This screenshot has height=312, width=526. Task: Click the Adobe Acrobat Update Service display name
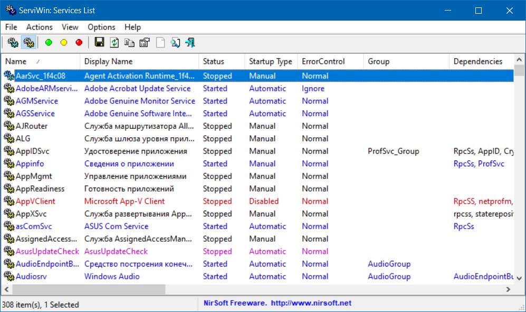[138, 88]
